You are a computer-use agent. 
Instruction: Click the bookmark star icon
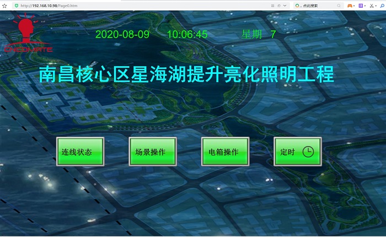click(x=4, y=5)
